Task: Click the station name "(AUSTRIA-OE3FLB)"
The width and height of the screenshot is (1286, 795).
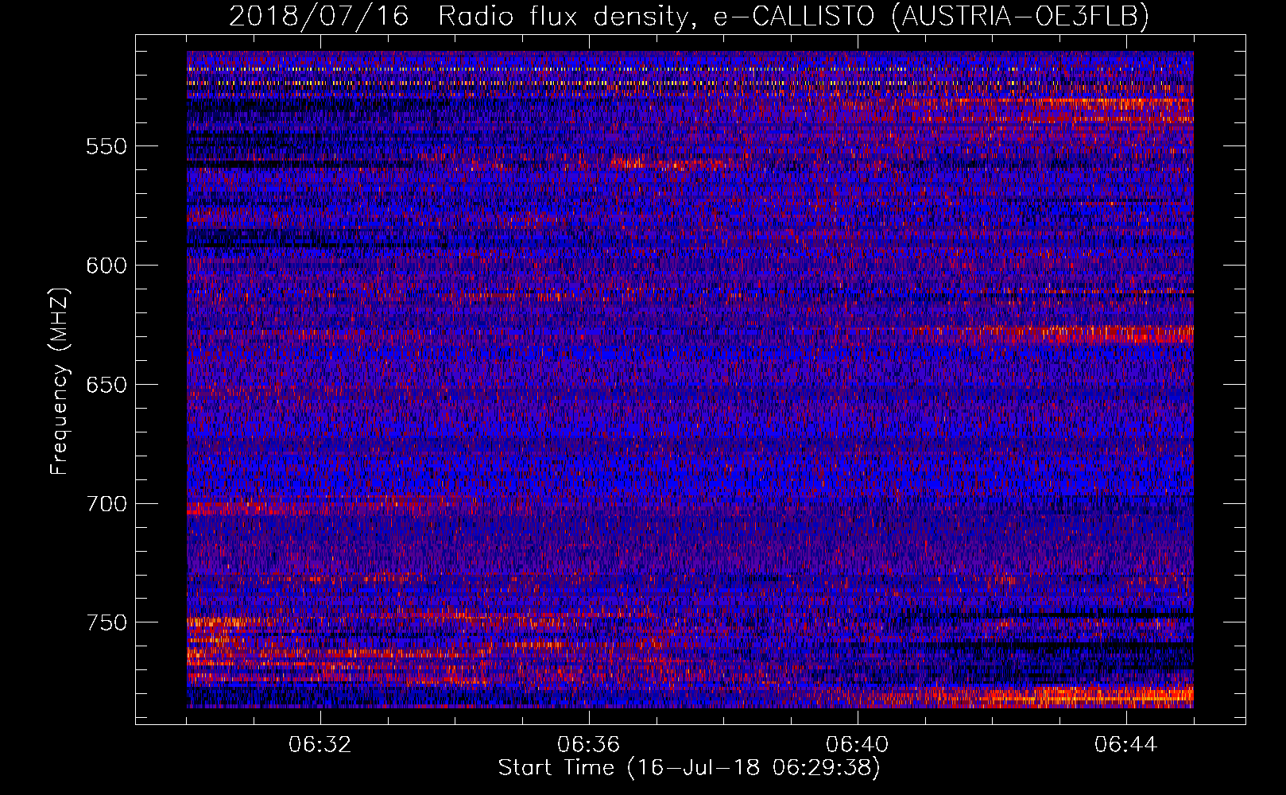Action: 1021,16
